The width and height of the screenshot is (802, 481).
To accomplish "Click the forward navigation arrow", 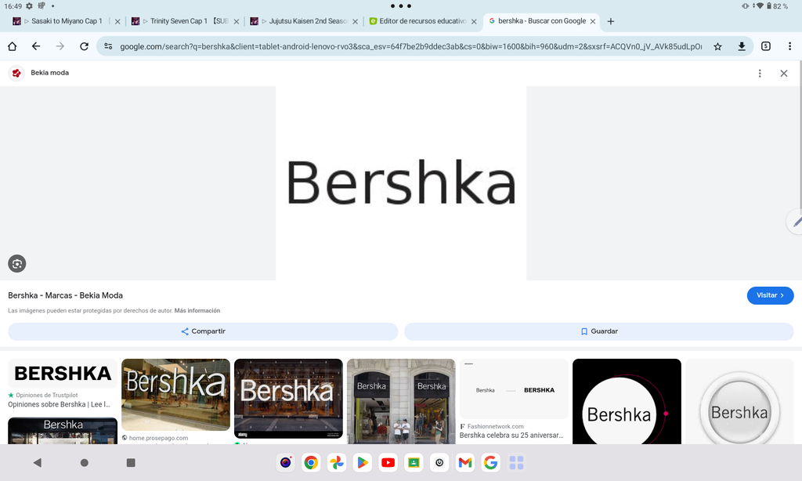I will tap(60, 46).
